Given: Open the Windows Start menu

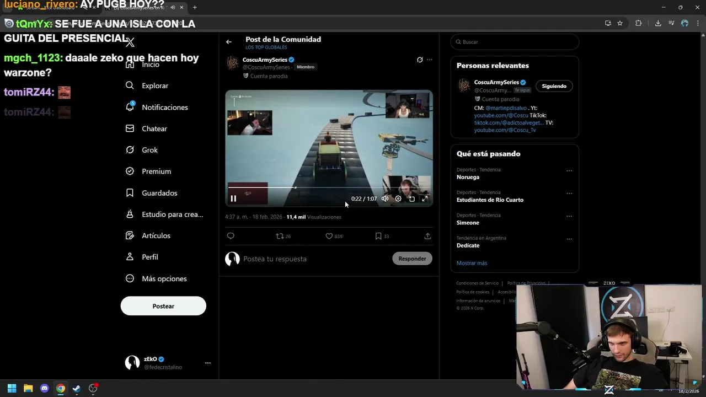Looking at the screenshot, I should [x=12, y=388].
